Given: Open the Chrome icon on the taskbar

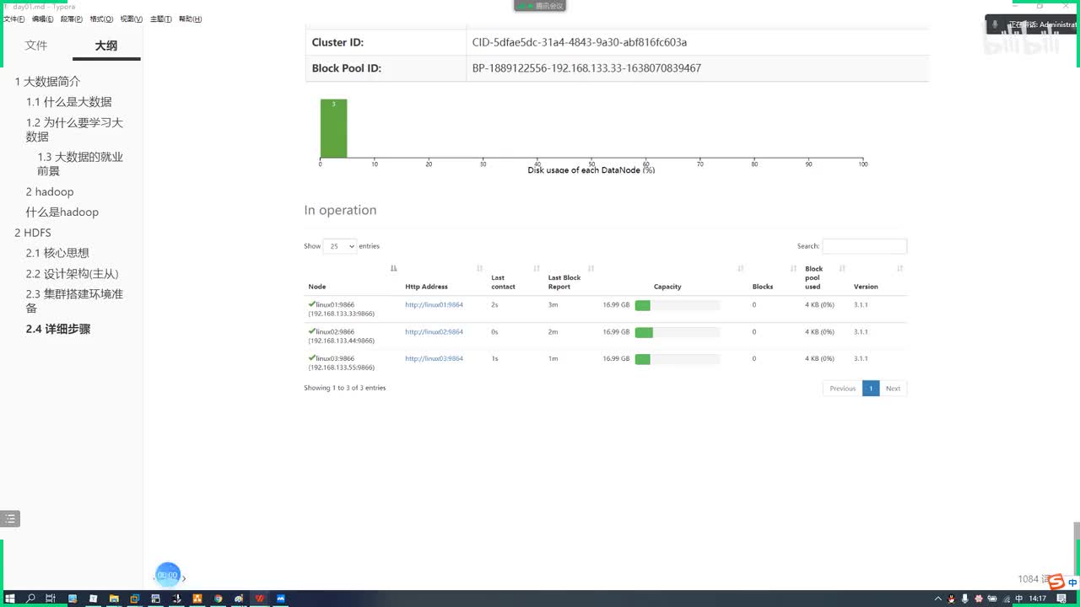Looking at the screenshot, I should [219, 599].
